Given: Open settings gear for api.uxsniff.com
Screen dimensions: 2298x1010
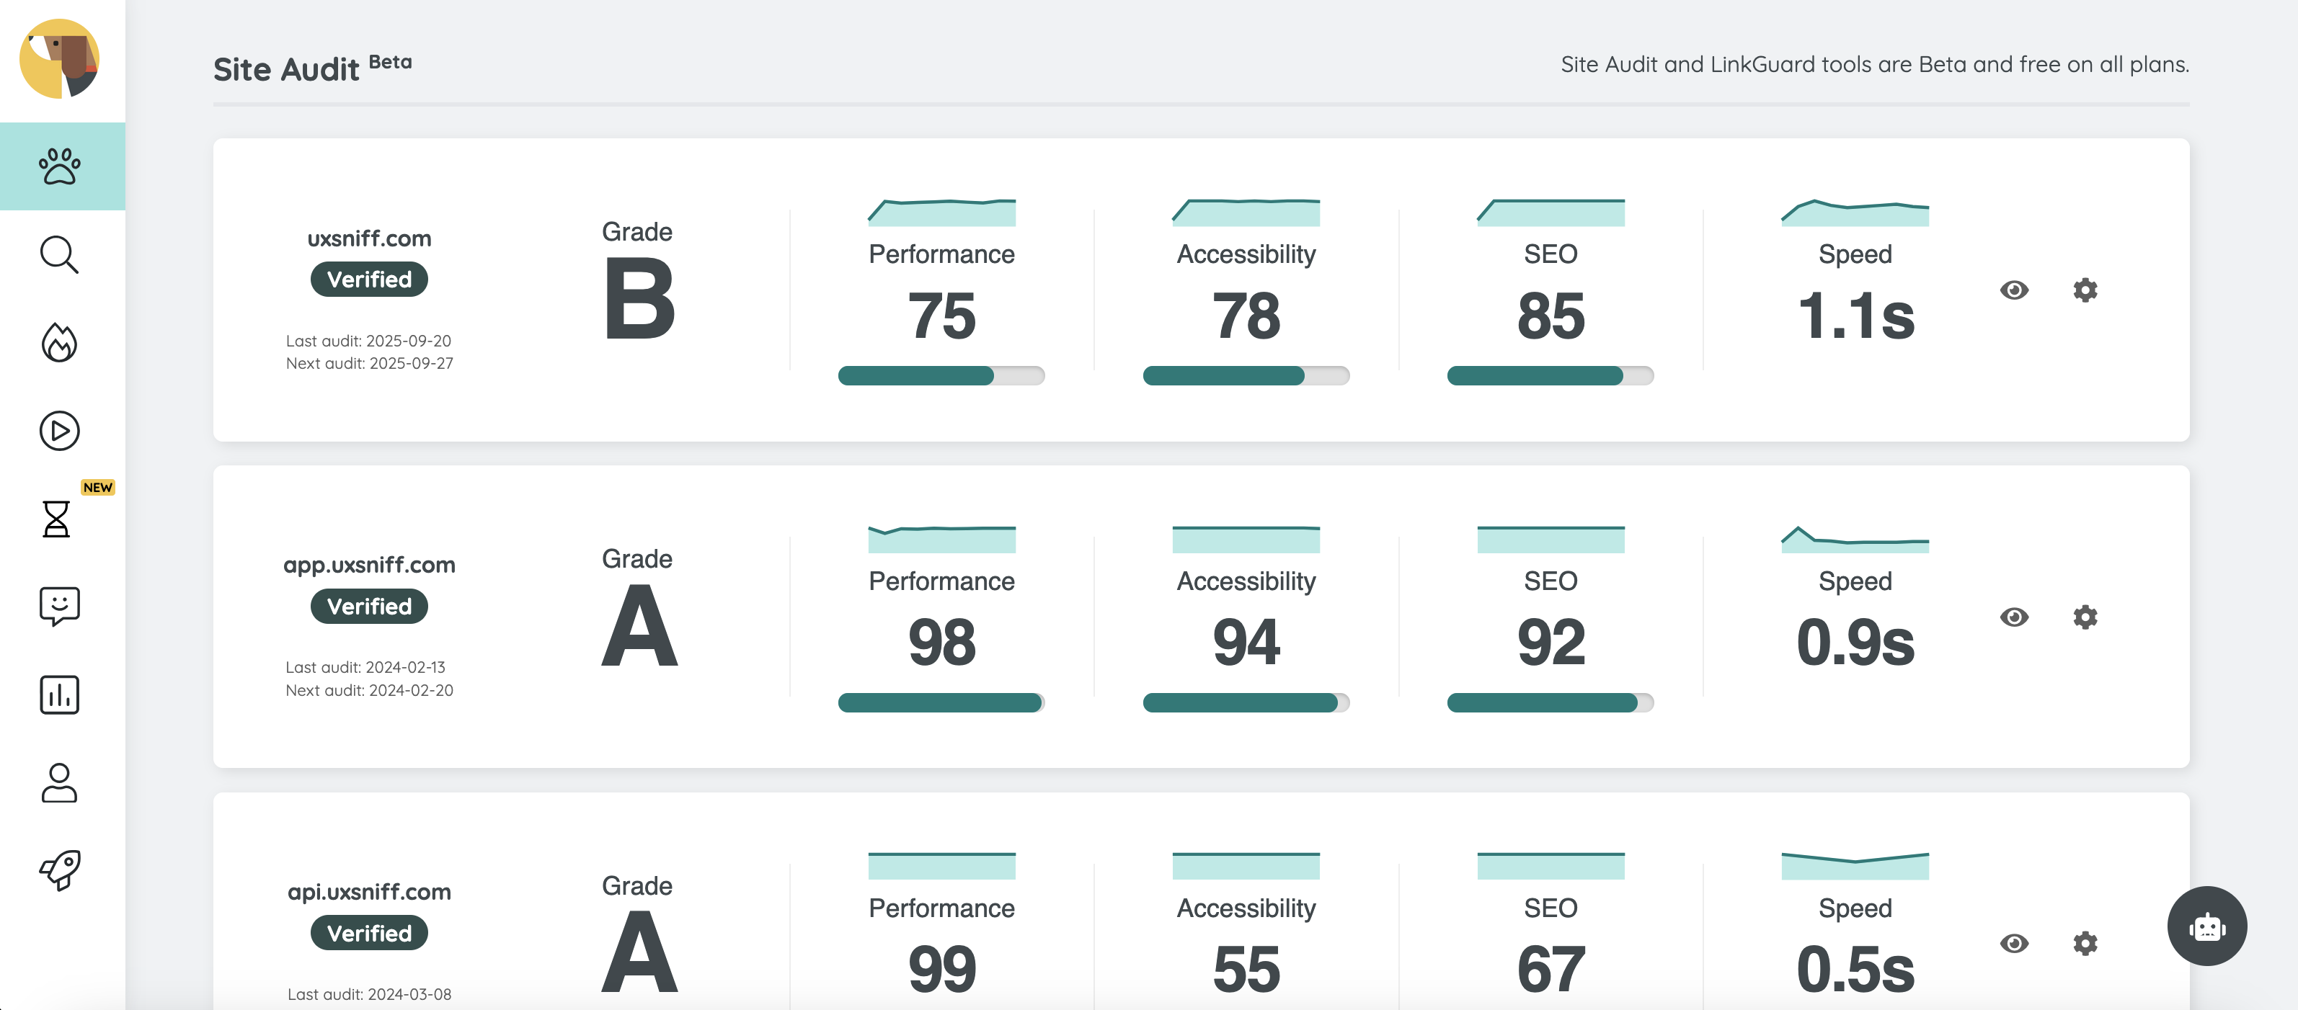Looking at the screenshot, I should click(2085, 943).
